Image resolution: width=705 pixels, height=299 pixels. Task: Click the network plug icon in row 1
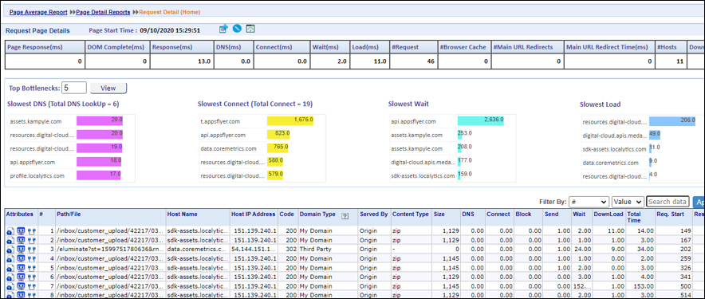pos(31,230)
